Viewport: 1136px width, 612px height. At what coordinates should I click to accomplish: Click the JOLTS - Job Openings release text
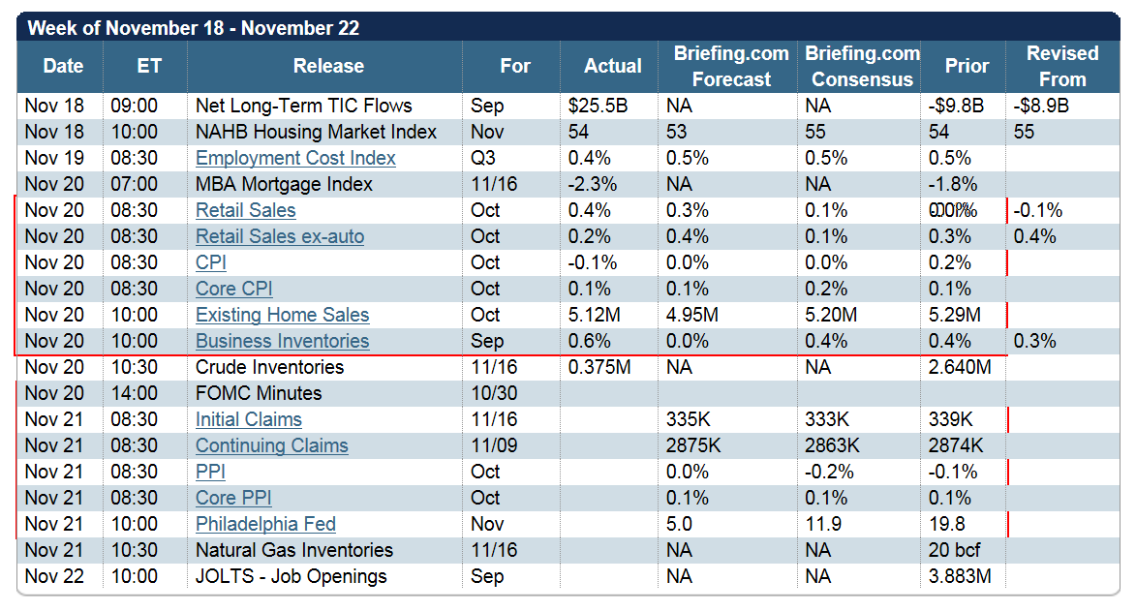pyautogui.click(x=291, y=576)
